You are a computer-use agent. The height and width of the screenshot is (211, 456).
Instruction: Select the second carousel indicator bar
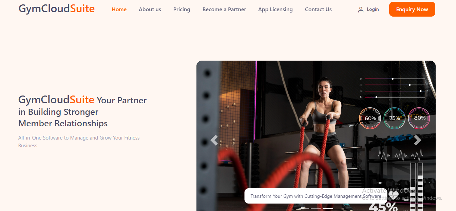316,209
